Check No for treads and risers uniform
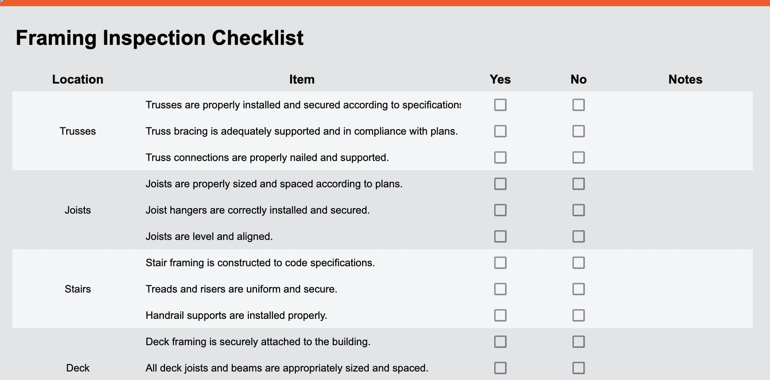Screen dimensions: 770x380 pyautogui.click(x=578, y=289)
